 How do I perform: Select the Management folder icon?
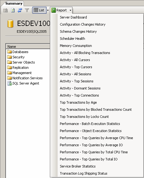pos(9,73)
